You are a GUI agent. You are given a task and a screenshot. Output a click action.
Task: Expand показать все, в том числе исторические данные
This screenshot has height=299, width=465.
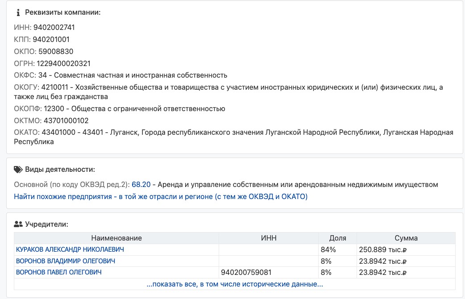[234, 284]
